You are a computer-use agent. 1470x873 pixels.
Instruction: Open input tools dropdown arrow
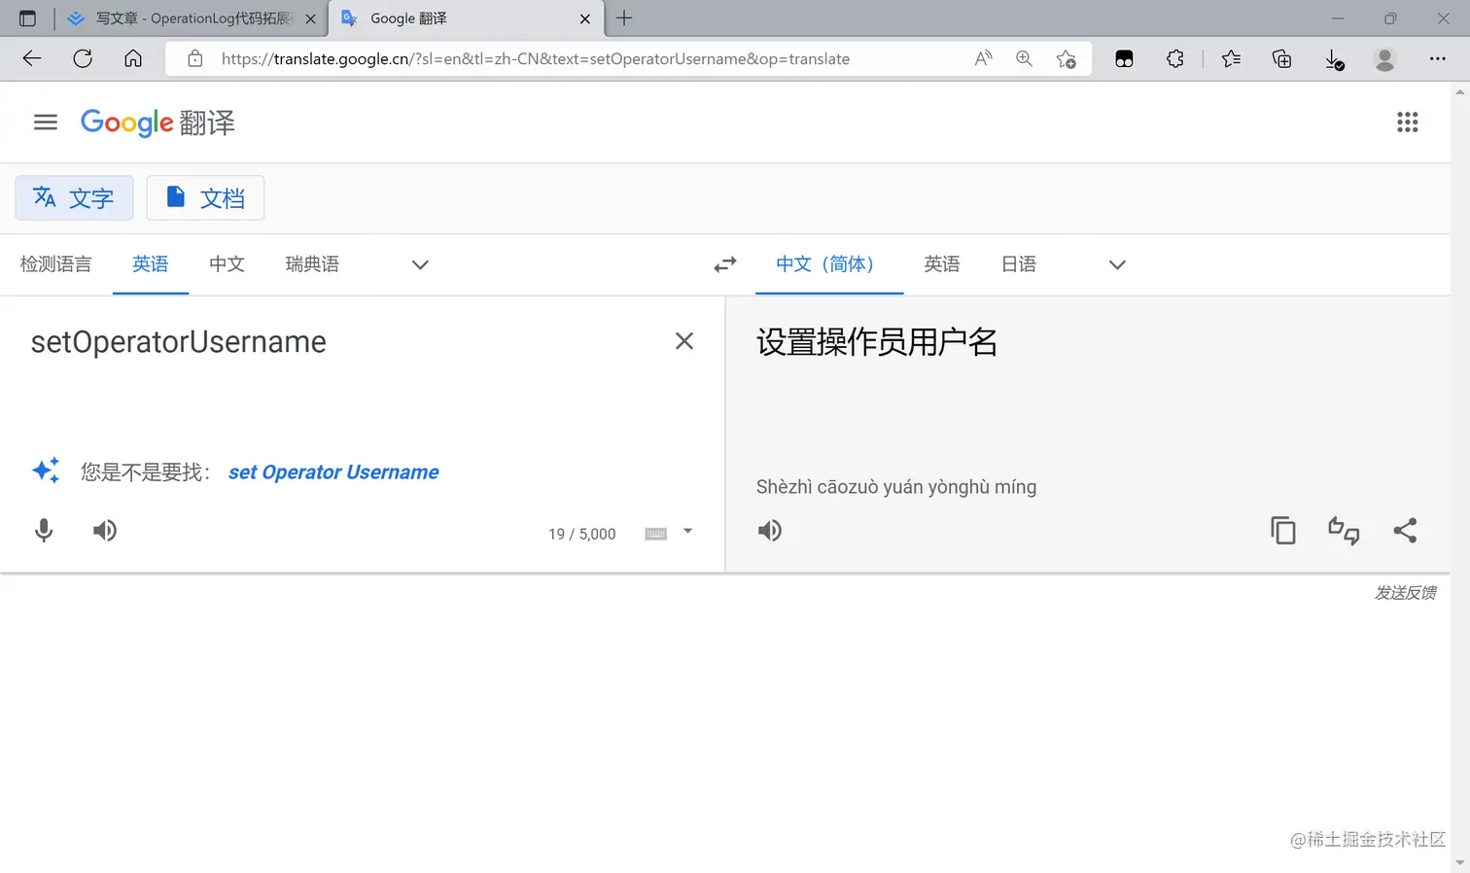coord(688,532)
